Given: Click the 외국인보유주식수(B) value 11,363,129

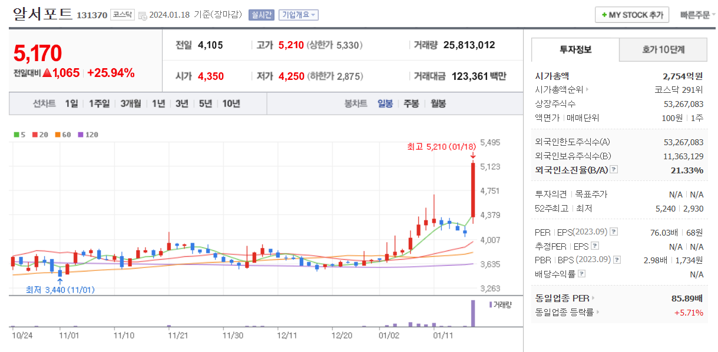Looking at the screenshot, I should tap(683, 156).
